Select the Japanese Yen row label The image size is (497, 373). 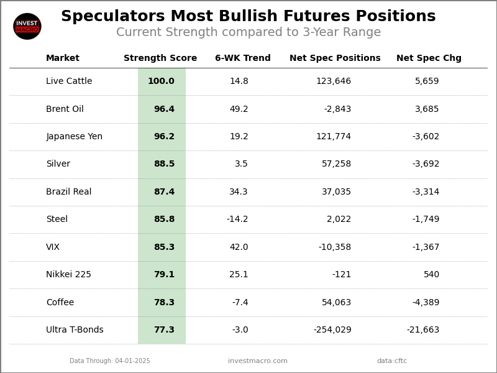tap(74, 137)
